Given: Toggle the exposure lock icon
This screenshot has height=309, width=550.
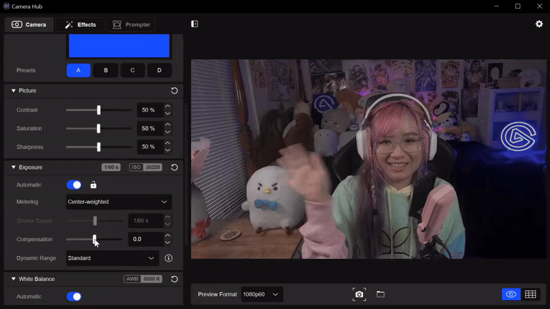Looking at the screenshot, I should [x=93, y=185].
